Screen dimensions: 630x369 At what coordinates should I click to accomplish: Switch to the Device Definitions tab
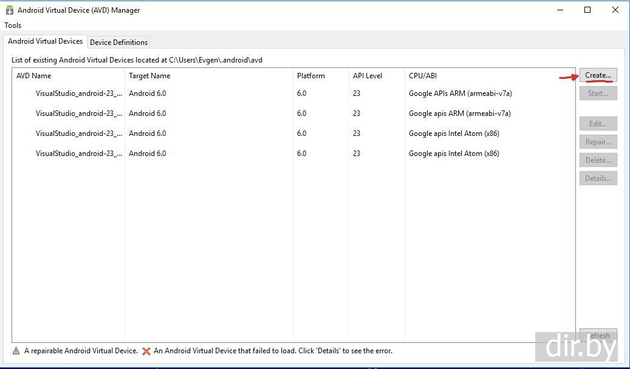[118, 42]
